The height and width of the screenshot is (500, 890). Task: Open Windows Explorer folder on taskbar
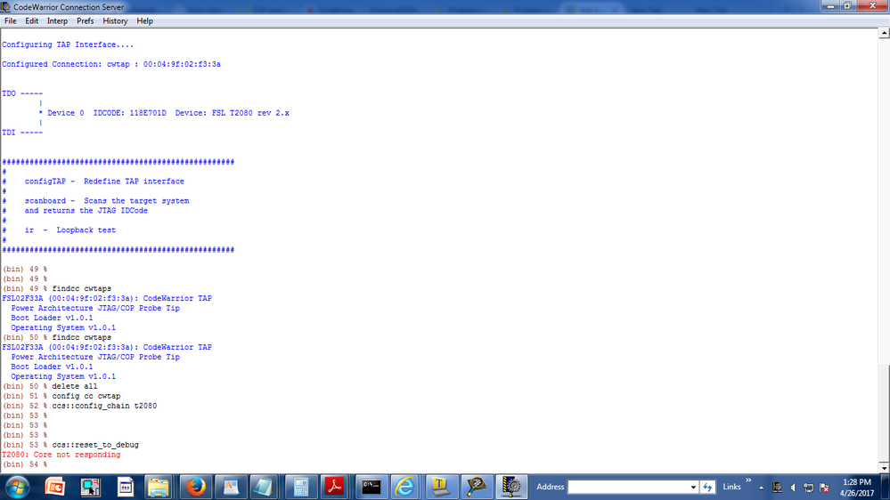click(x=159, y=487)
